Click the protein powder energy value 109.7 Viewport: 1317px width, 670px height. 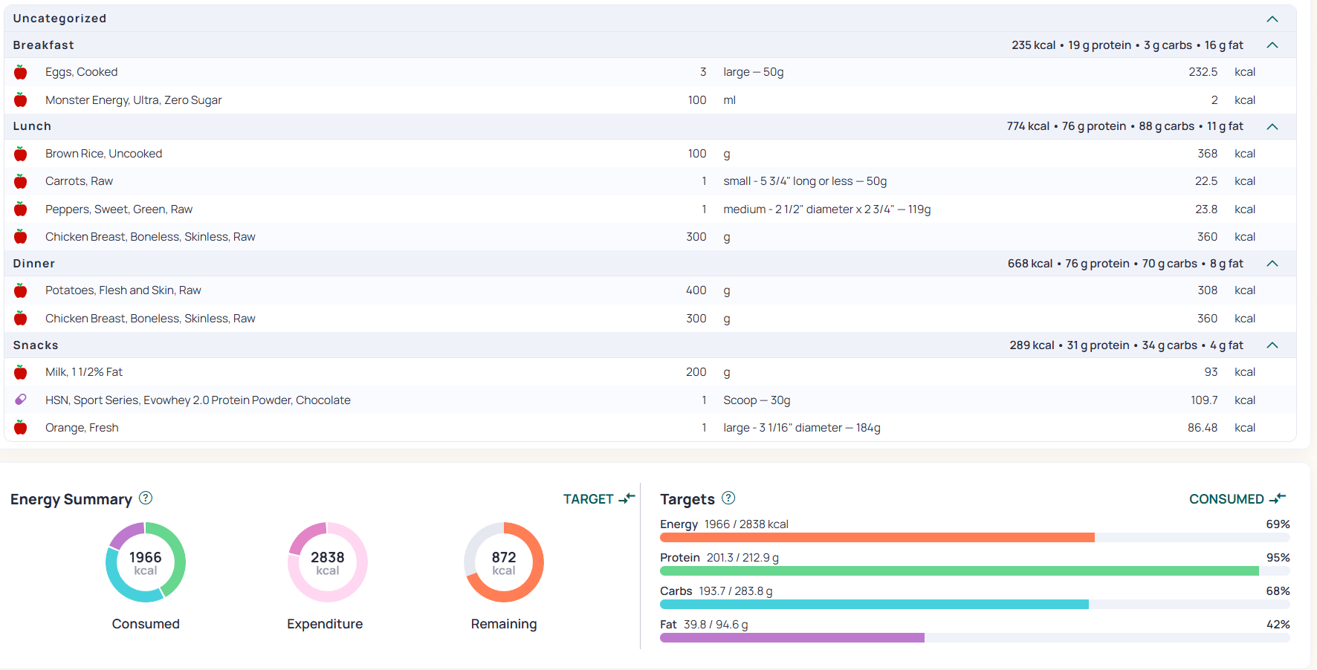point(1204,400)
